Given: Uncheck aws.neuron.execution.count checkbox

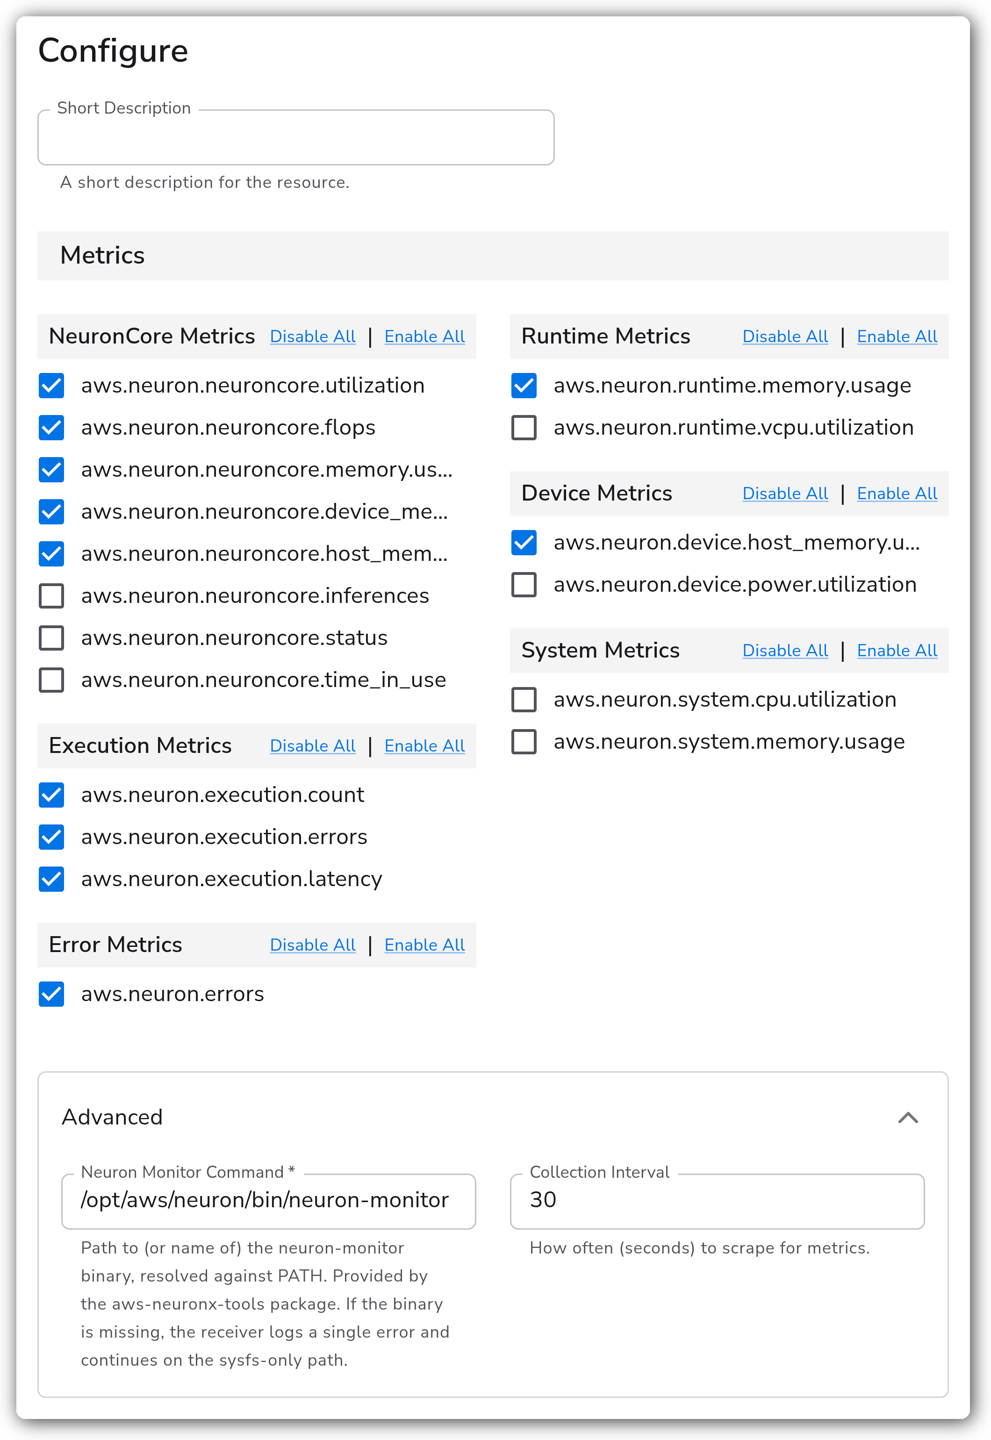Looking at the screenshot, I should [51, 795].
